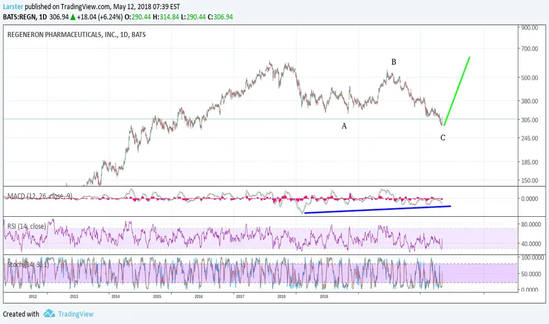Click the 2015 date axis label
This screenshot has width=549, height=324.
(157, 296)
